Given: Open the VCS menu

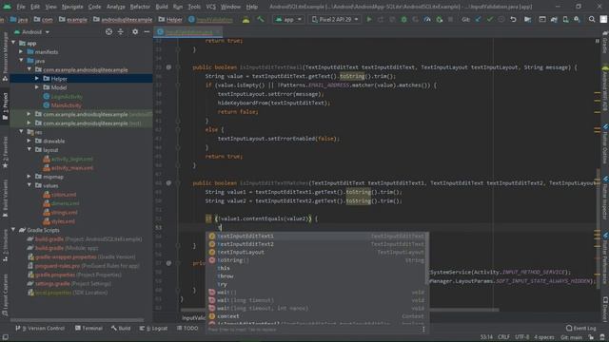Looking at the screenshot, I should (210, 7).
